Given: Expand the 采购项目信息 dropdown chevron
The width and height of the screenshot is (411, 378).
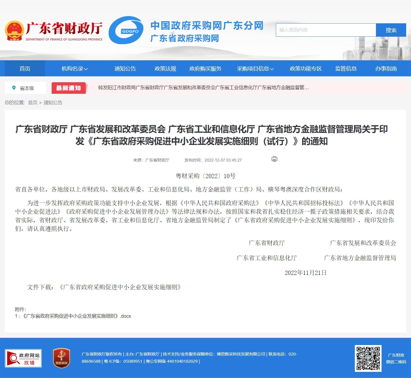Looking at the screenshot, I should (272, 69).
